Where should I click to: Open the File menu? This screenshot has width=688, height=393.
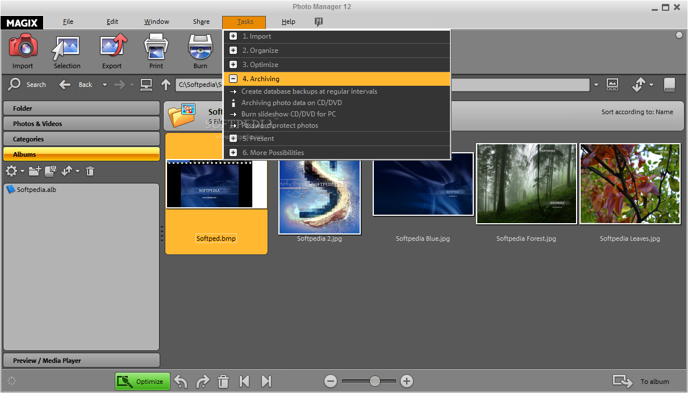tap(68, 22)
